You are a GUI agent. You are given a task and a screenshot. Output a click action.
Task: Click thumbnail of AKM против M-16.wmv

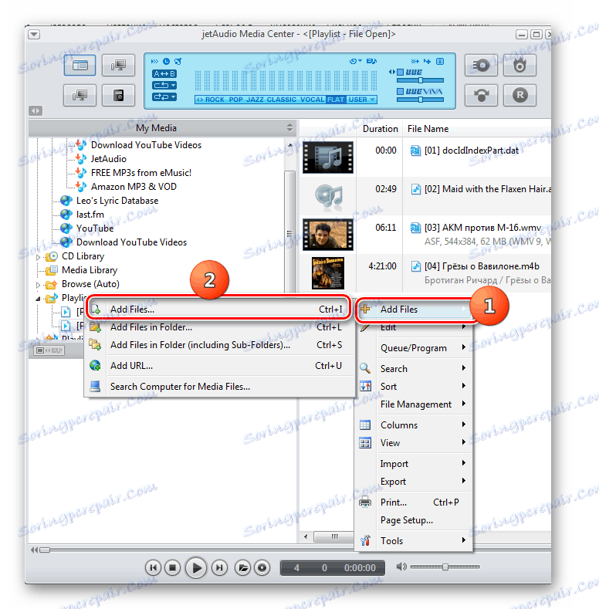pyautogui.click(x=328, y=234)
